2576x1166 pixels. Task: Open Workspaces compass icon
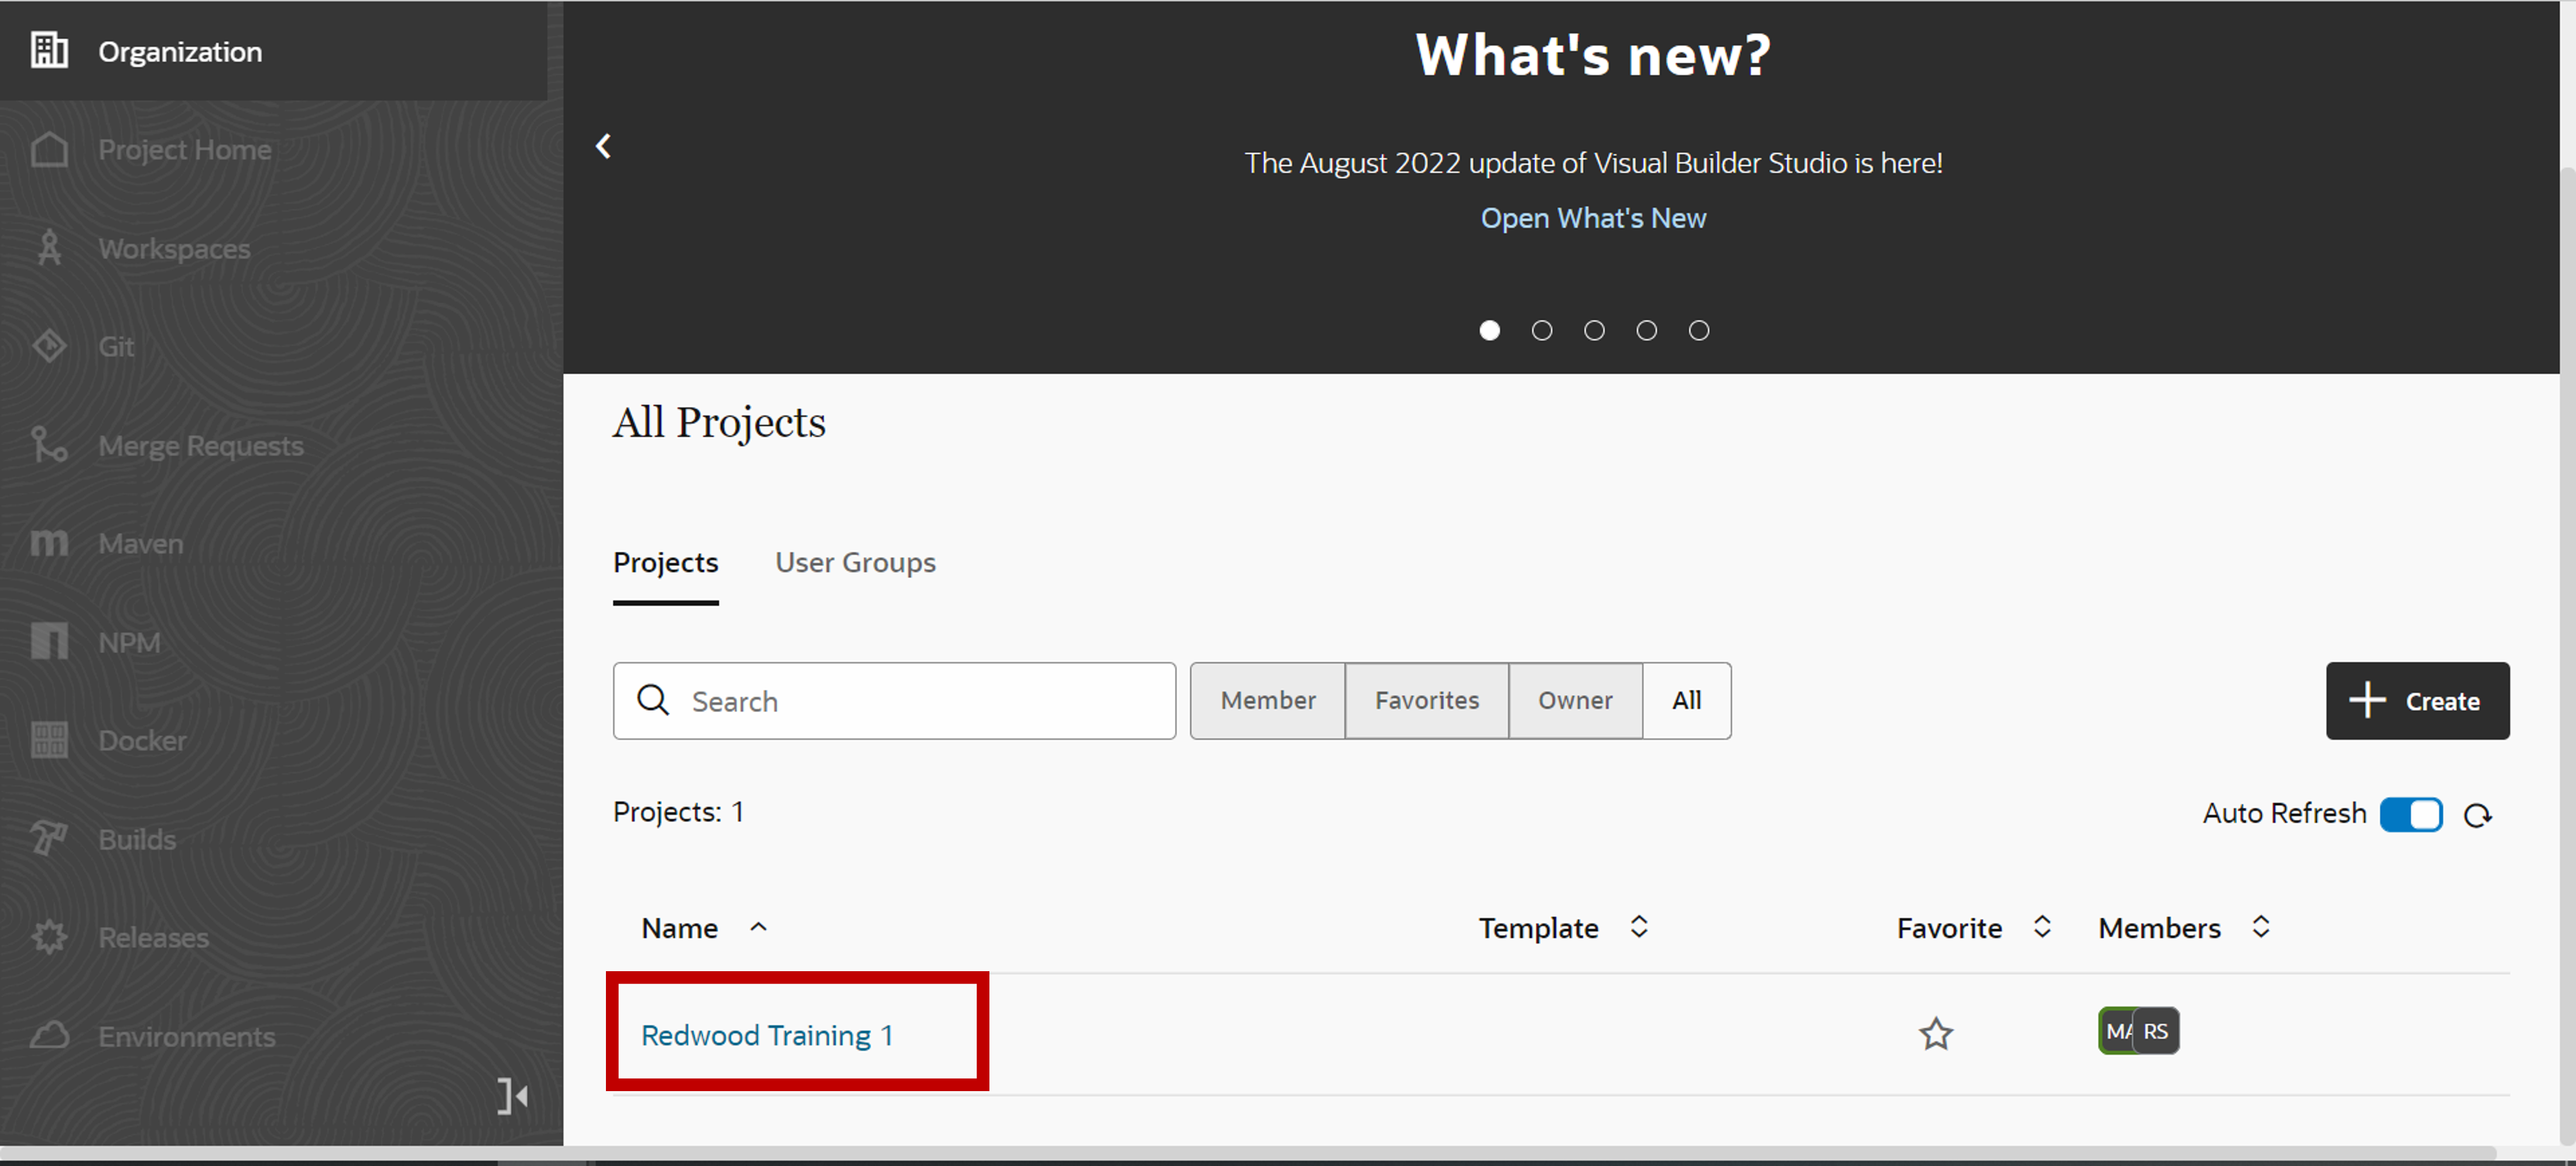pyautogui.click(x=49, y=248)
